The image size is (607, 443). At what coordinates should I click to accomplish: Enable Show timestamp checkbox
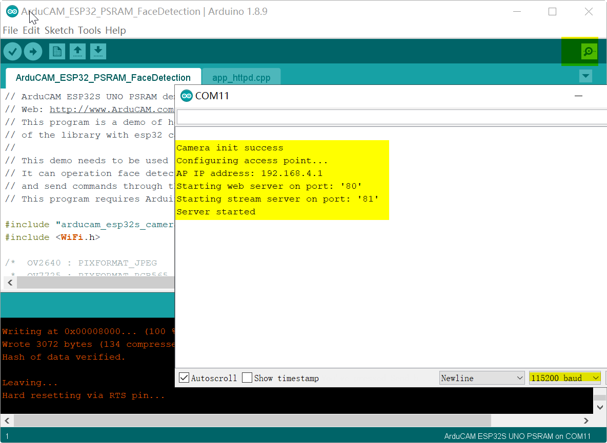(x=247, y=378)
